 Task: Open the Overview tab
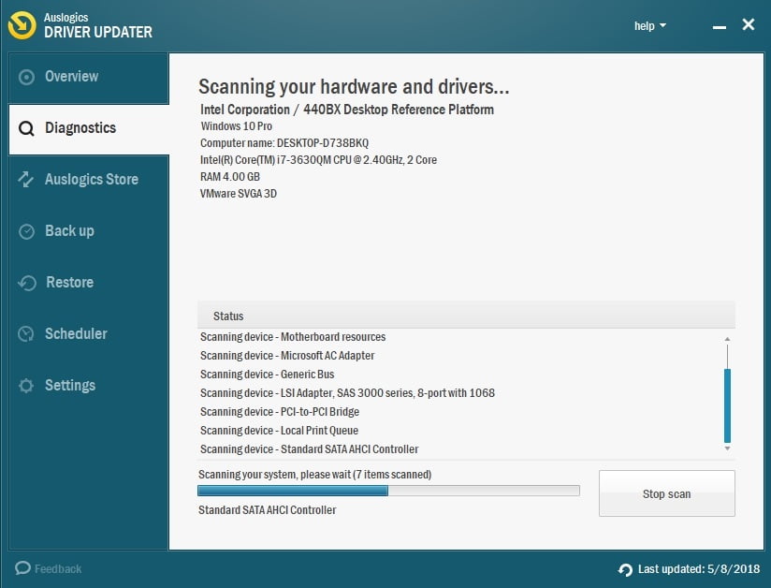click(89, 78)
